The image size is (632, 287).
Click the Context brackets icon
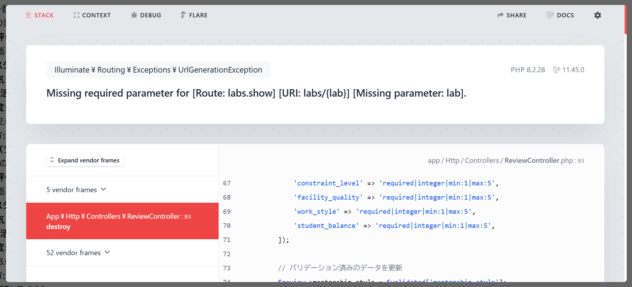coord(76,15)
